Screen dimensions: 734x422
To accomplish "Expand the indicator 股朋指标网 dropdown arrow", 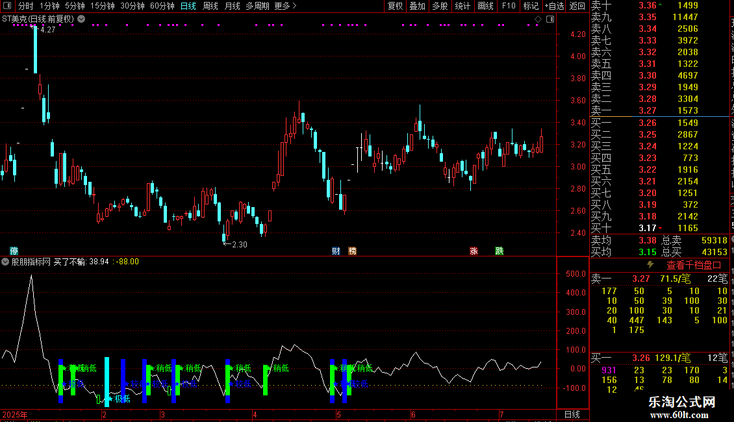I will click(5, 262).
